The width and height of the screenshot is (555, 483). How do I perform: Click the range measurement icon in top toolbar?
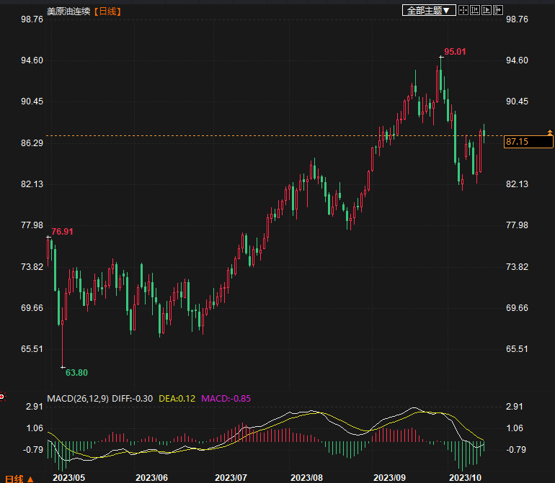(x=474, y=10)
